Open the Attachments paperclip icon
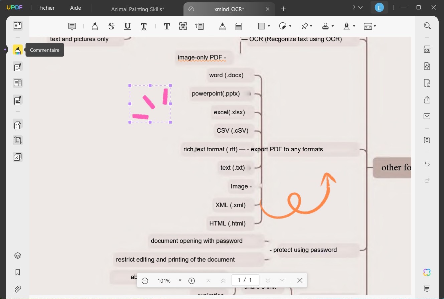This screenshot has width=444, height=299. click(18, 289)
